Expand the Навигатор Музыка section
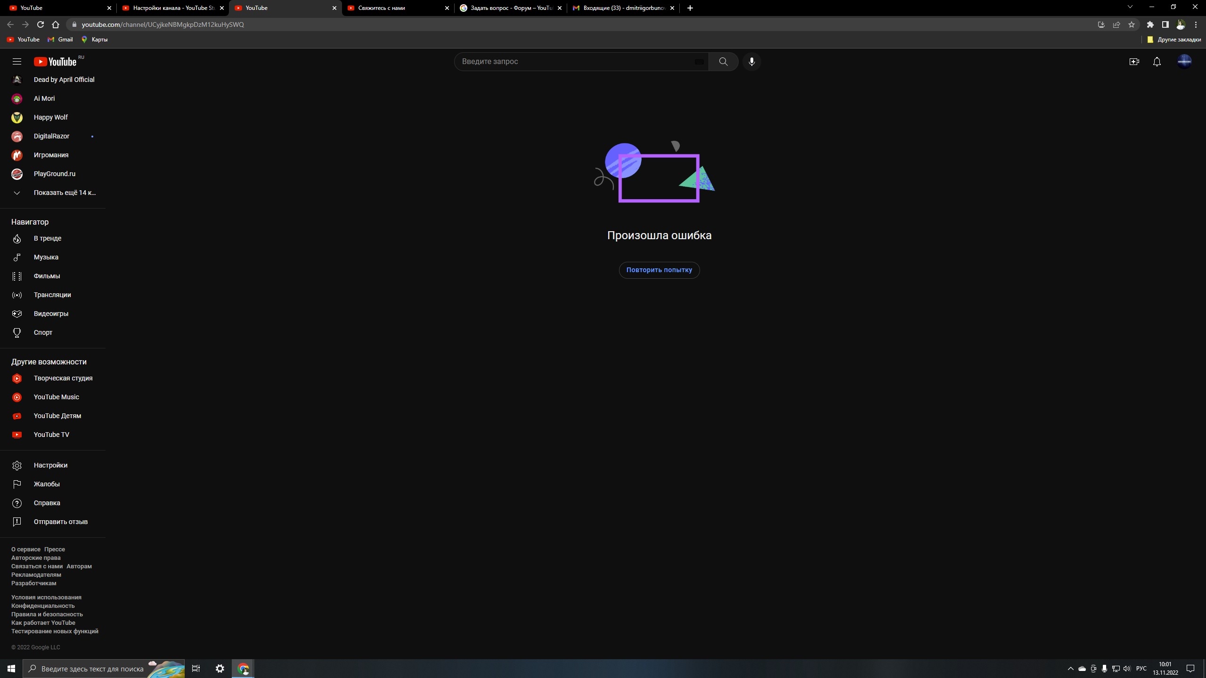 click(x=46, y=258)
